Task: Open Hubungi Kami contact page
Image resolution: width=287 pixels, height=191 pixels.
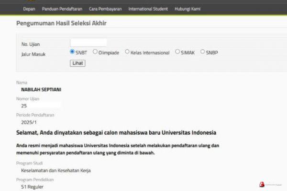Action: point(188,9)
